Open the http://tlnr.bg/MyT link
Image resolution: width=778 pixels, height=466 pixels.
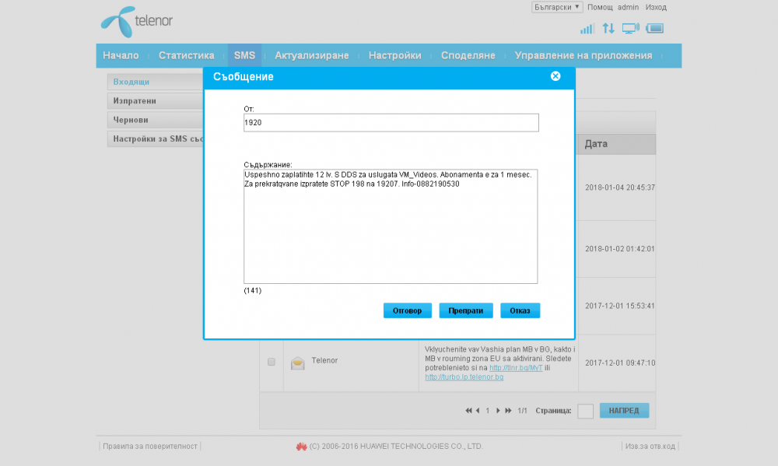[516, 368]
